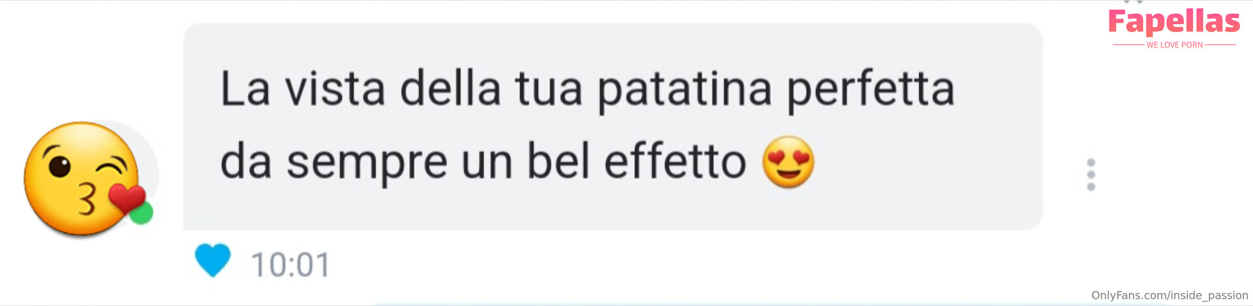Click the green online status dot
This screenshot has height=306, width=1253.
pyautogui.click(x=142, y=213)
